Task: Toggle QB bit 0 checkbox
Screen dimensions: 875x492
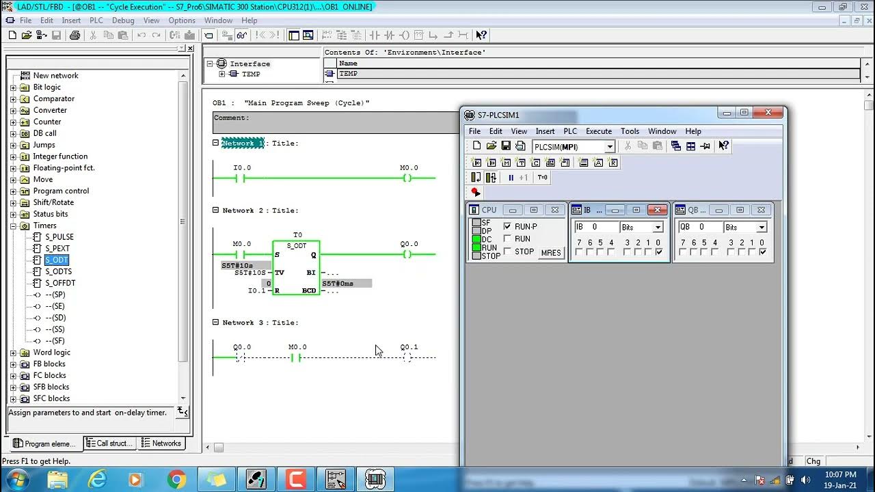Action: pyautogui.click(x=762, y=252)
